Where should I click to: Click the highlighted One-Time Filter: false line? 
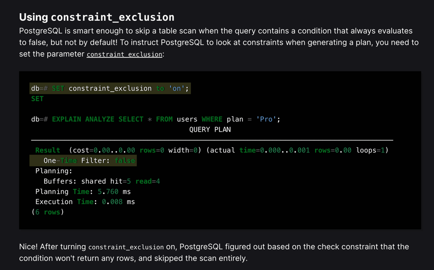pos(84,160)
